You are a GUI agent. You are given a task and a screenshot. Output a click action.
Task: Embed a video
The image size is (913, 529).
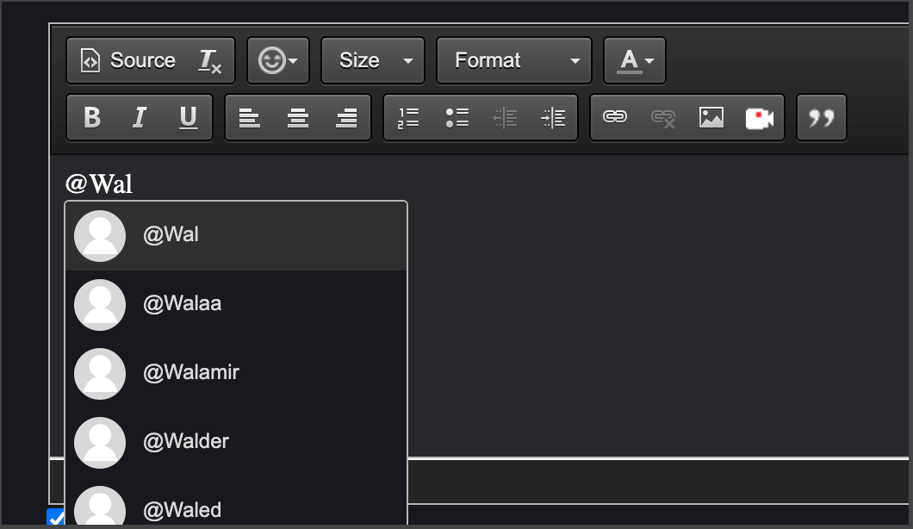[x=759, y=117]
